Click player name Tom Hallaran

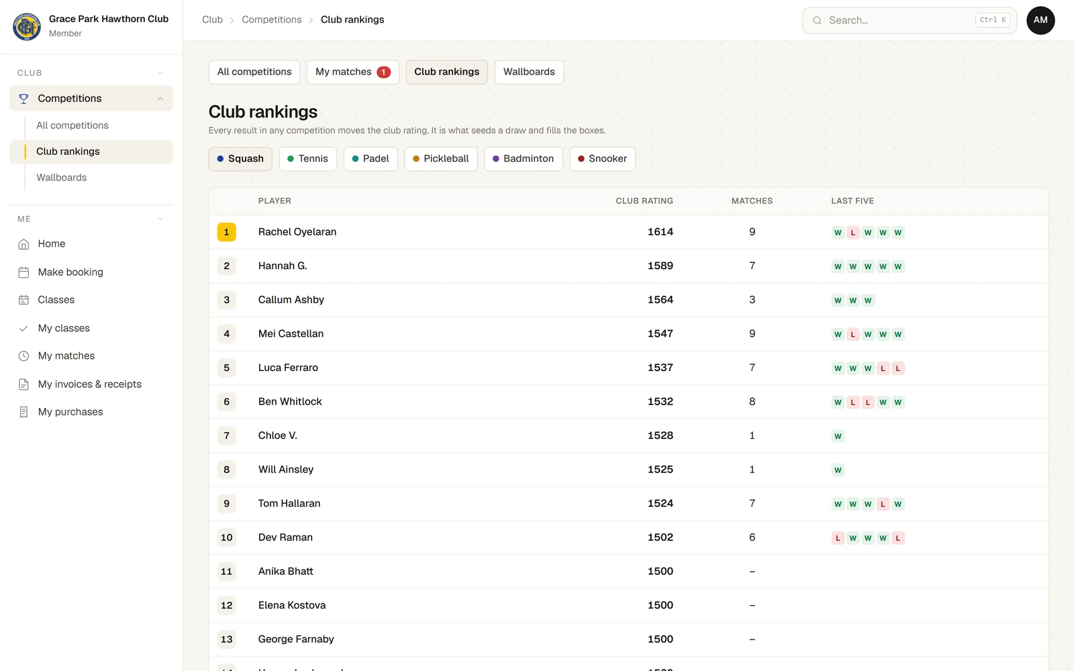289,504
